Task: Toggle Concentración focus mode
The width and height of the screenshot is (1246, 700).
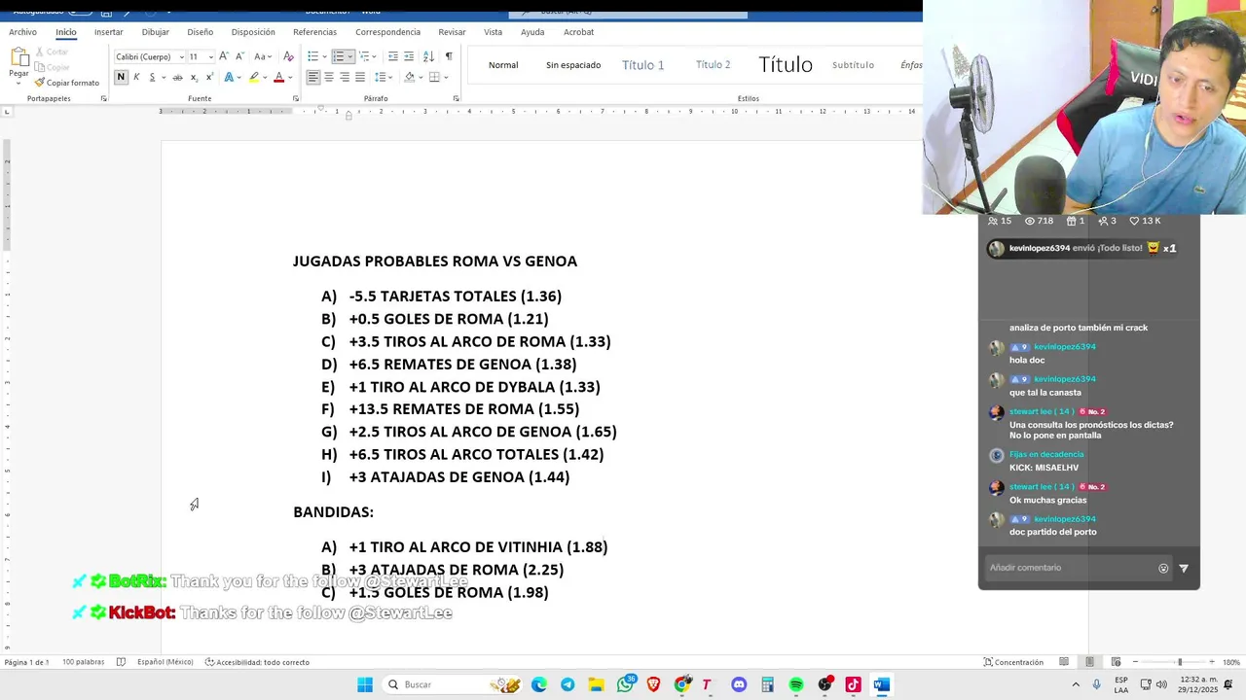Action: 1012,662
